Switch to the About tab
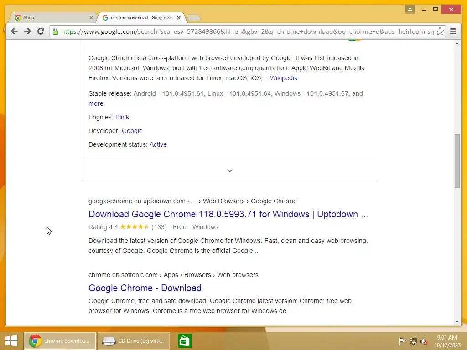This screenshot has height=350, width=467. coord(52,18)
